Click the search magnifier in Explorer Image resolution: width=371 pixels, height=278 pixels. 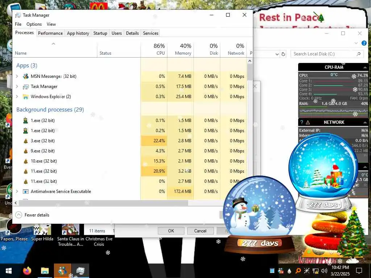[359, 54]
